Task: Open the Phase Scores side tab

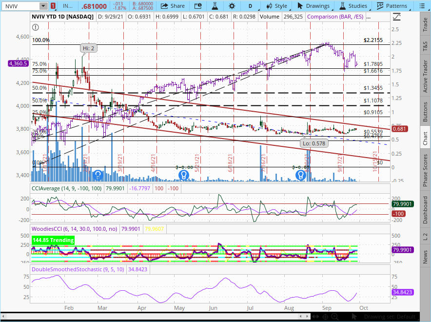Action: 425,170
